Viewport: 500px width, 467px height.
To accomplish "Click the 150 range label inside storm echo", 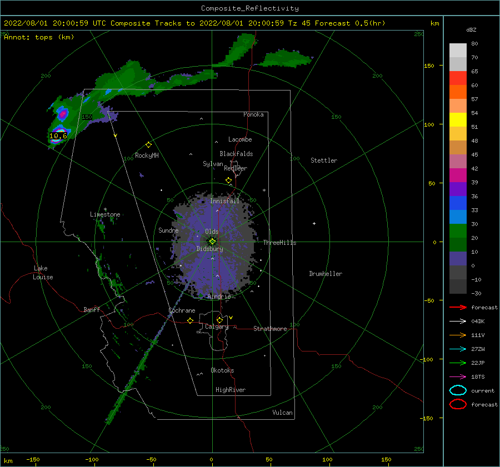I will (x=87, y=117).
